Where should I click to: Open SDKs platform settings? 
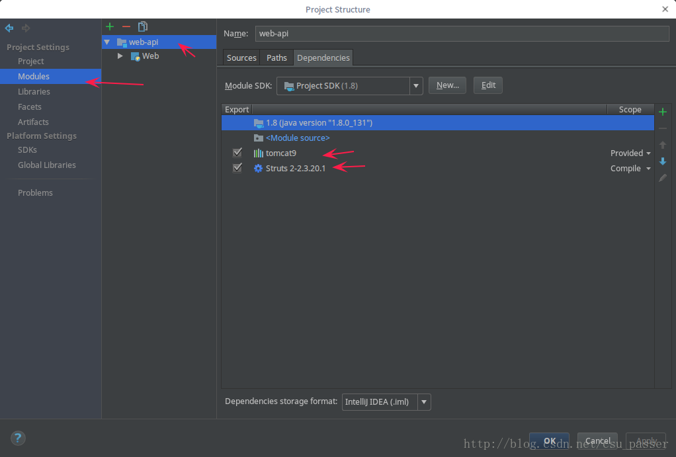[x=27, y=150]
